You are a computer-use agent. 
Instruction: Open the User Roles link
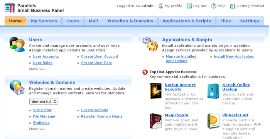(x=43, y=63)
